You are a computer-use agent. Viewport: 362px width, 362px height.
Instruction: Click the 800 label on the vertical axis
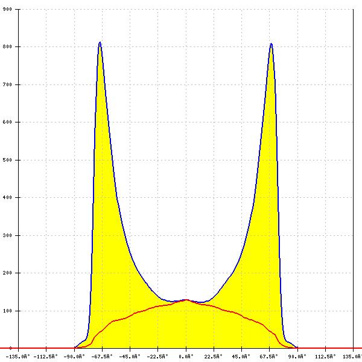[x=7, y=46]
